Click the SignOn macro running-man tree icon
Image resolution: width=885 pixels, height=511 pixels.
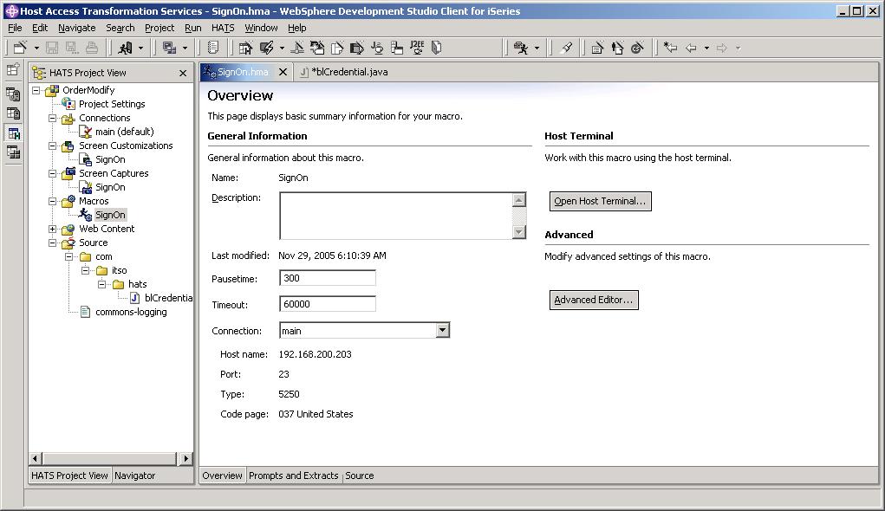[x=85, y=214]
